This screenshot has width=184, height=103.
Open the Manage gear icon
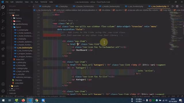pos(3,91)
